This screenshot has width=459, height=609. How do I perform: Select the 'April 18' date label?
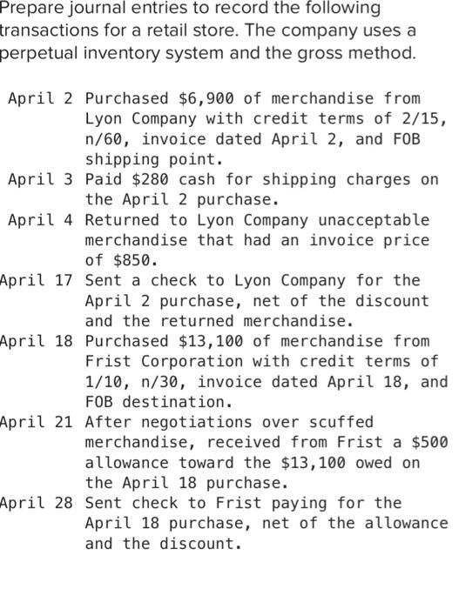37,341
